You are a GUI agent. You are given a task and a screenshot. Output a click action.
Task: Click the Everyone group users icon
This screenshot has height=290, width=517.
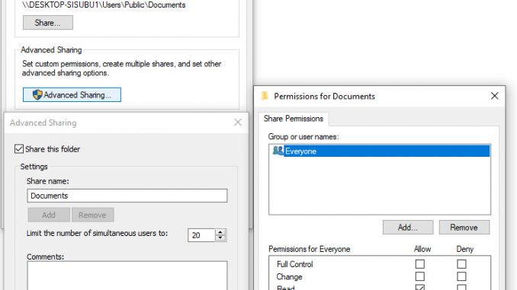click(278, 151)
